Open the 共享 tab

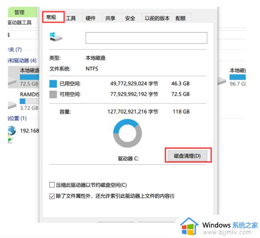point(110,18)
